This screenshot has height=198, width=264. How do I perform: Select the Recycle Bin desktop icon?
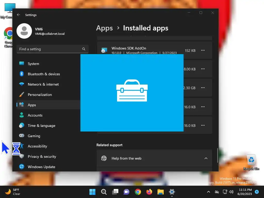(251, 162)
